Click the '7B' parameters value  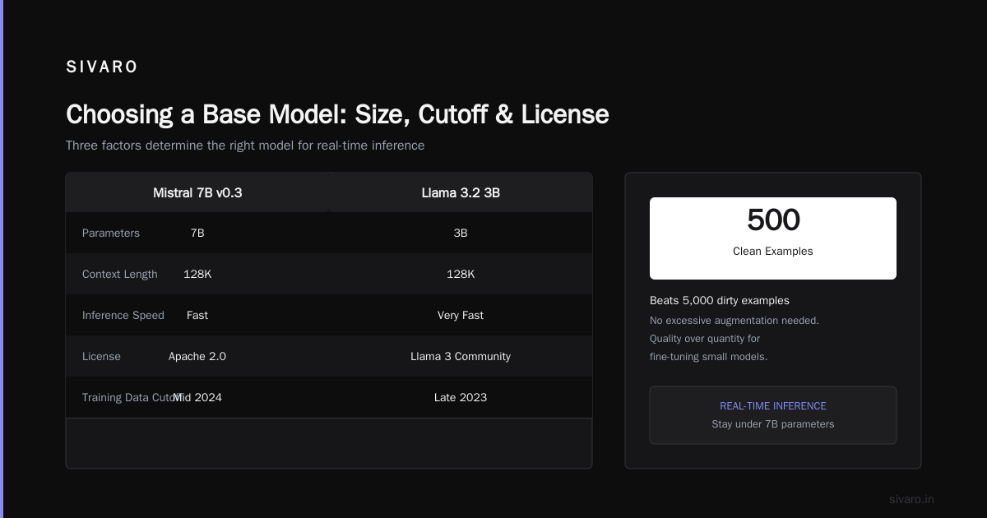tap(197, 233)
